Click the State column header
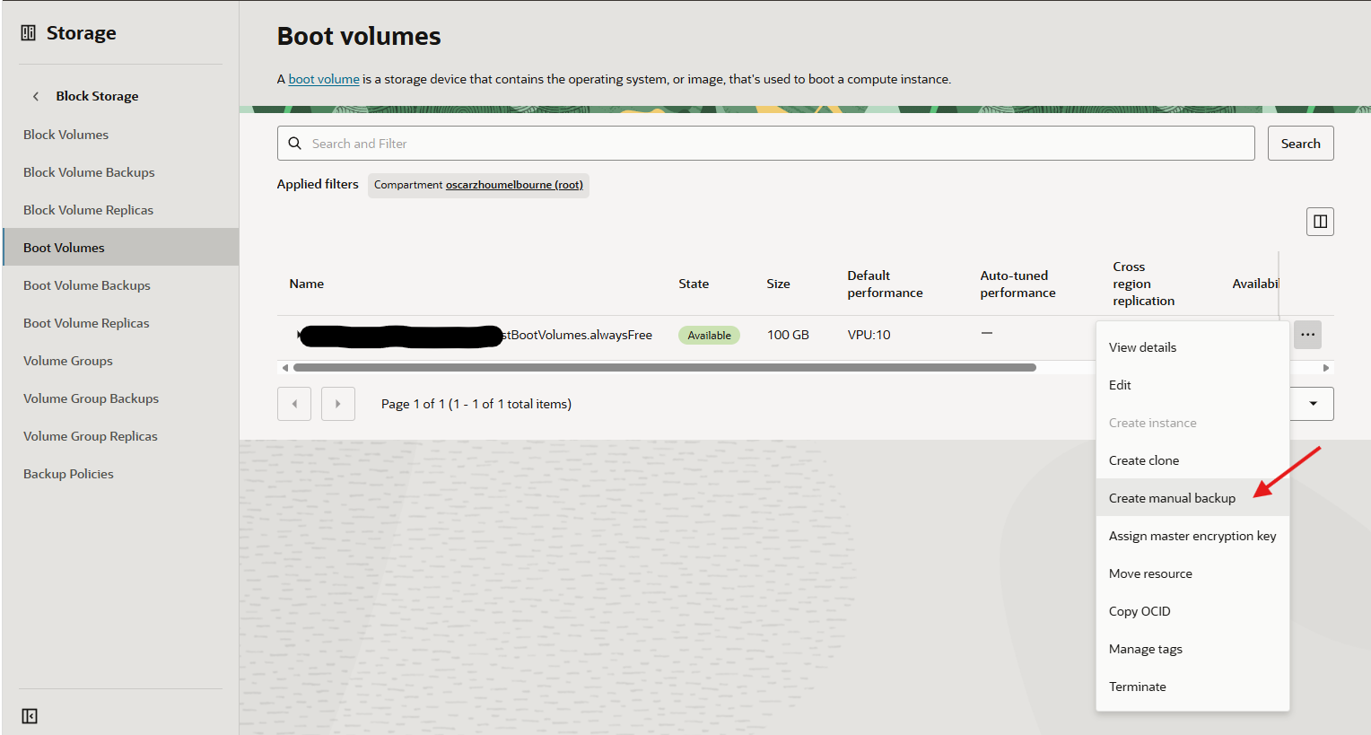 694,284
